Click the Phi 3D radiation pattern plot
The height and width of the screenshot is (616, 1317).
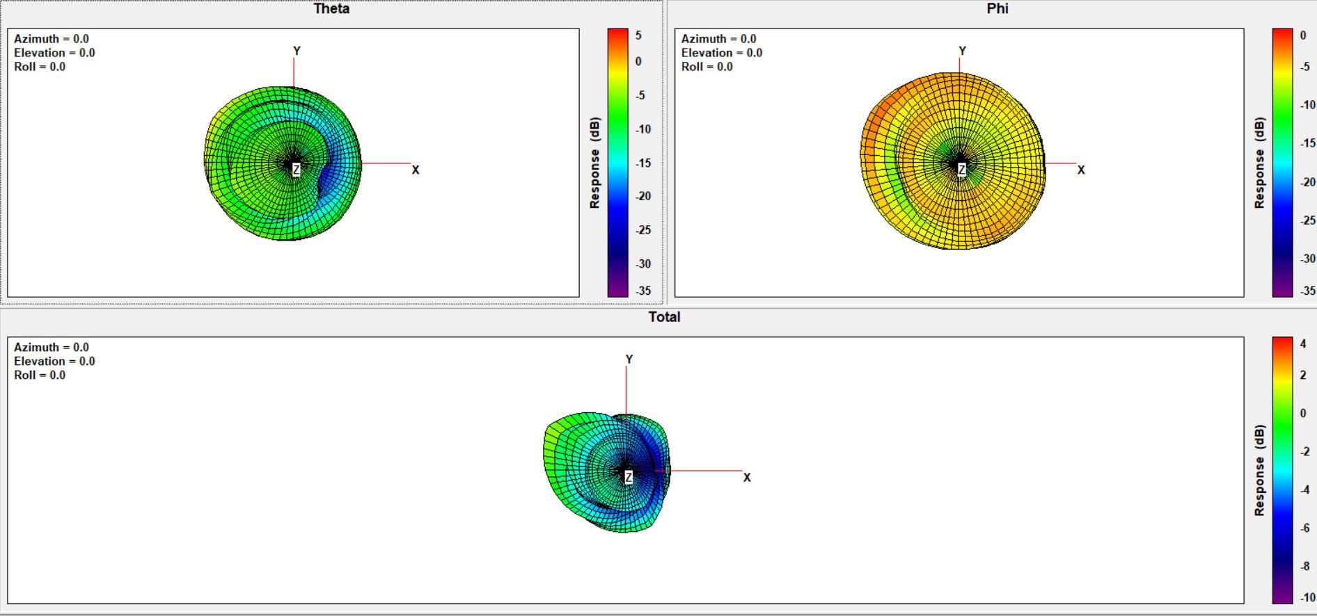pyautogui.click(x=953, y=161)
